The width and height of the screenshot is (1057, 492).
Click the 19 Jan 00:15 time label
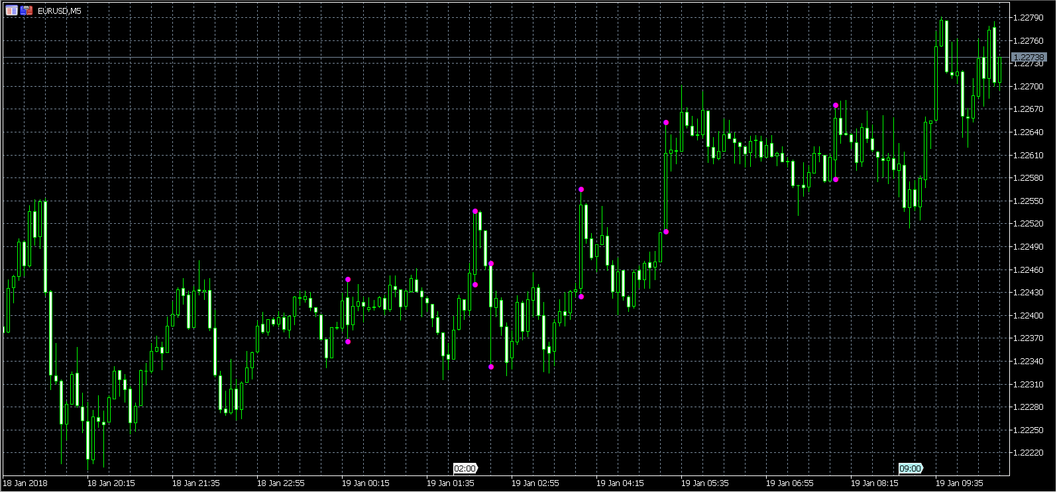pos(365,483)
